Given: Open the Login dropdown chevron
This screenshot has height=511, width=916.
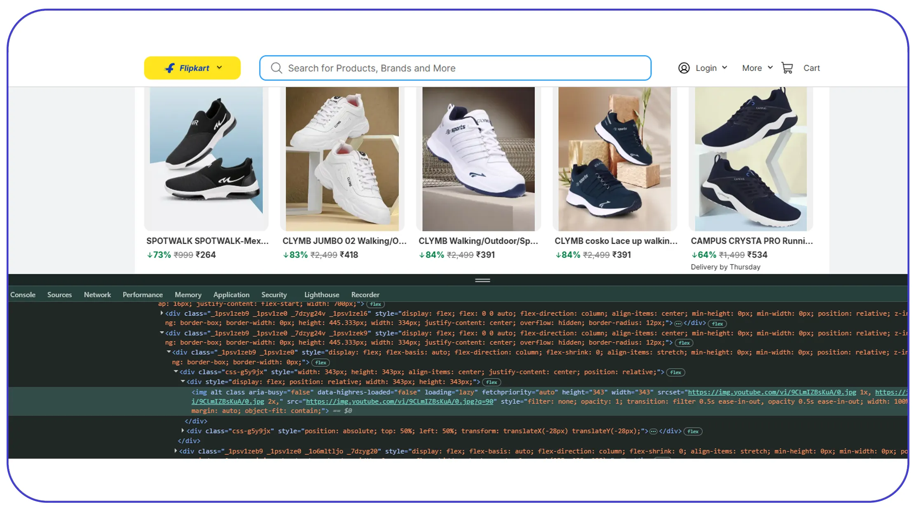Looking at the screenshot, I should [x=724, y=68].
